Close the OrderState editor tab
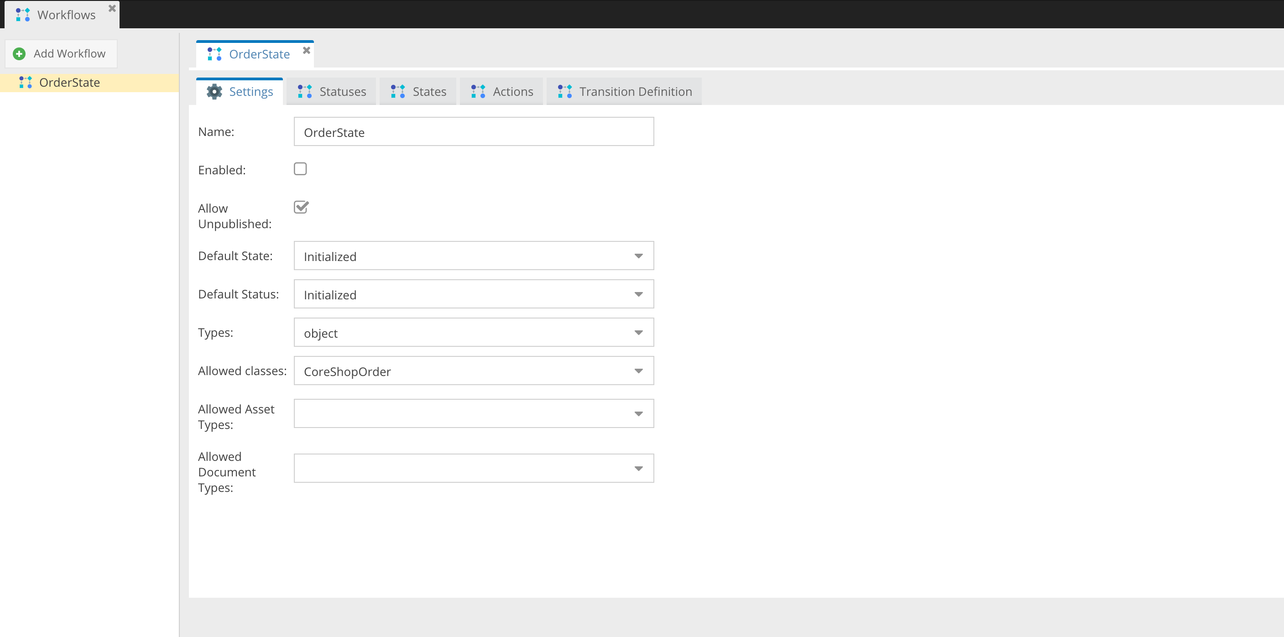 (307, 50)
